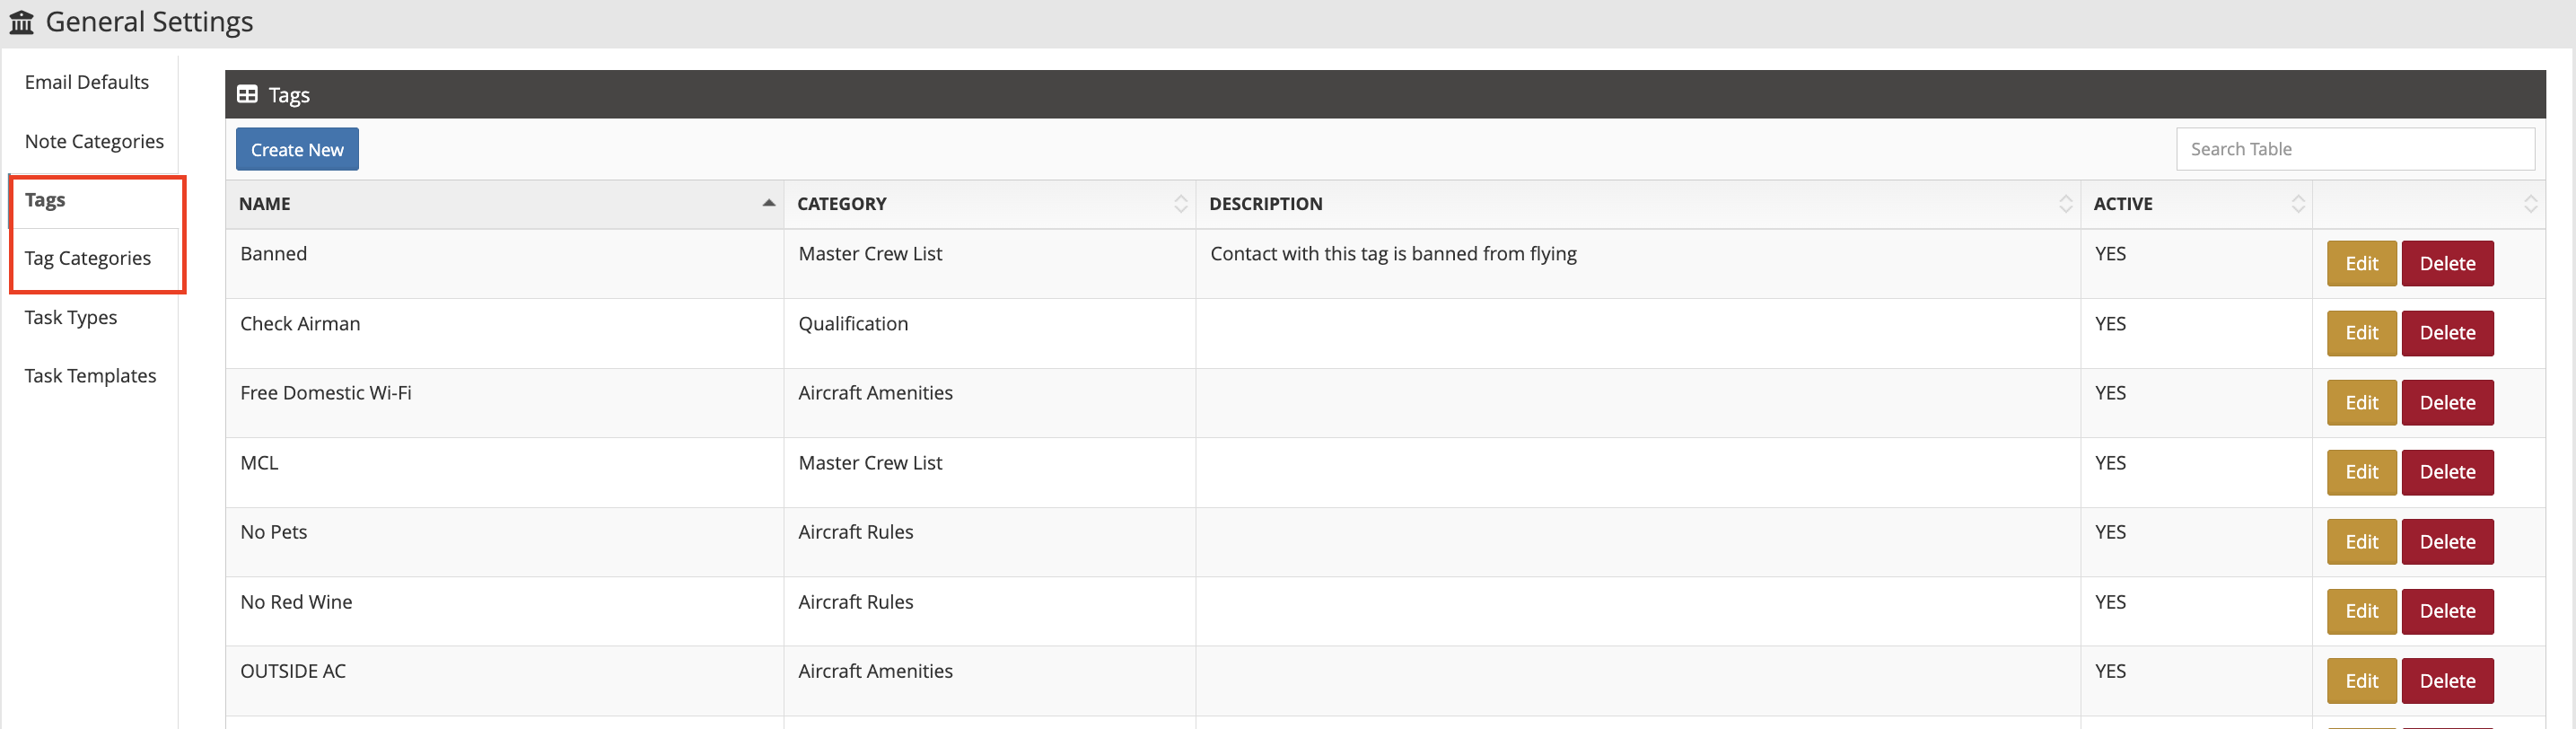Open Task Templates section
Screen dimensions: 2576x729
tap(91, 376)
